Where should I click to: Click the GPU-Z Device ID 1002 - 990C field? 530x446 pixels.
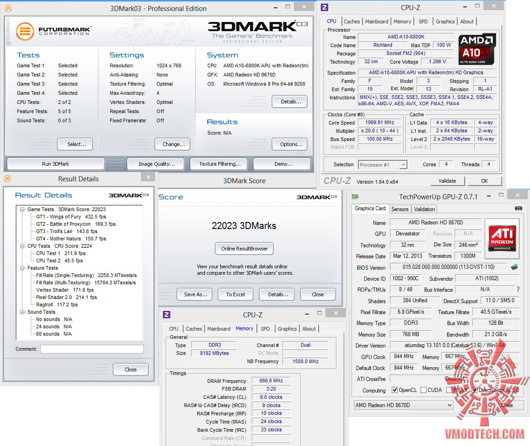coord(405,278)
